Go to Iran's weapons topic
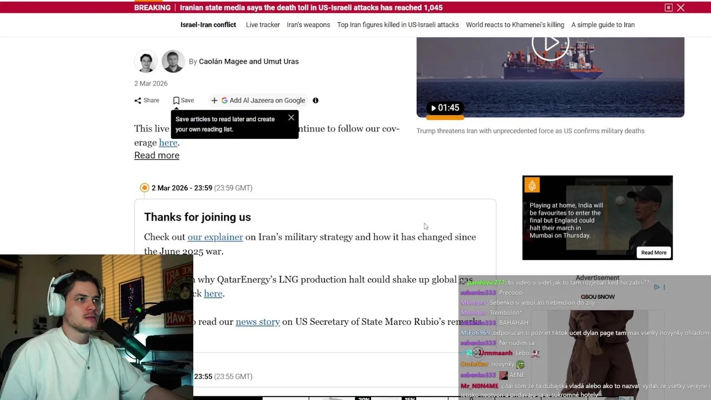Viewport: 711px width, 400px height. pos(308,25)
